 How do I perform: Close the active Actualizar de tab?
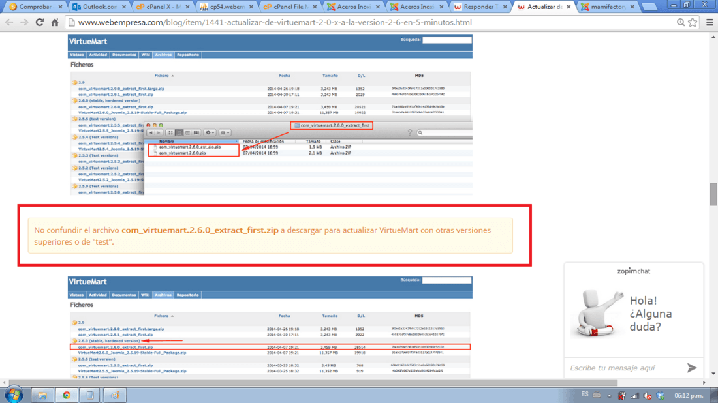569,7
